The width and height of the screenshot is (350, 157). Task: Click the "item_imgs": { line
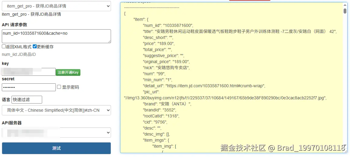point(156,140)
